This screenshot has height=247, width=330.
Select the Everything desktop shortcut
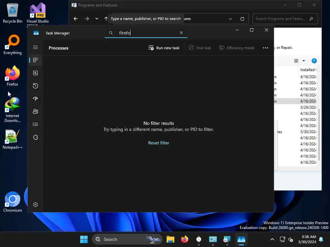[13, 44]
